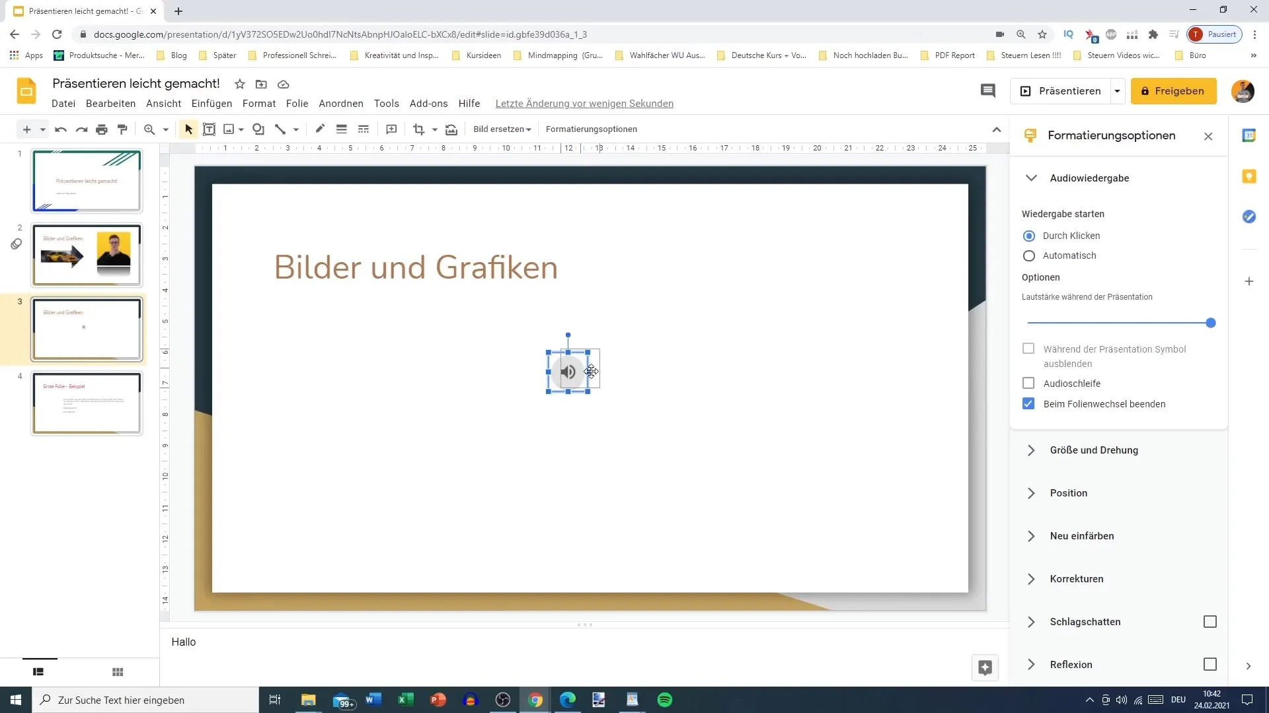1269x713 pixels.
Task: Expand the Neu einfärben section
Action: tap(1081, 536)
